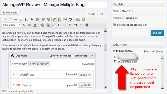Image resolution: width=167 pixels, height=94 pixels.
Task: Click the post title field
Action: point(54,5)
